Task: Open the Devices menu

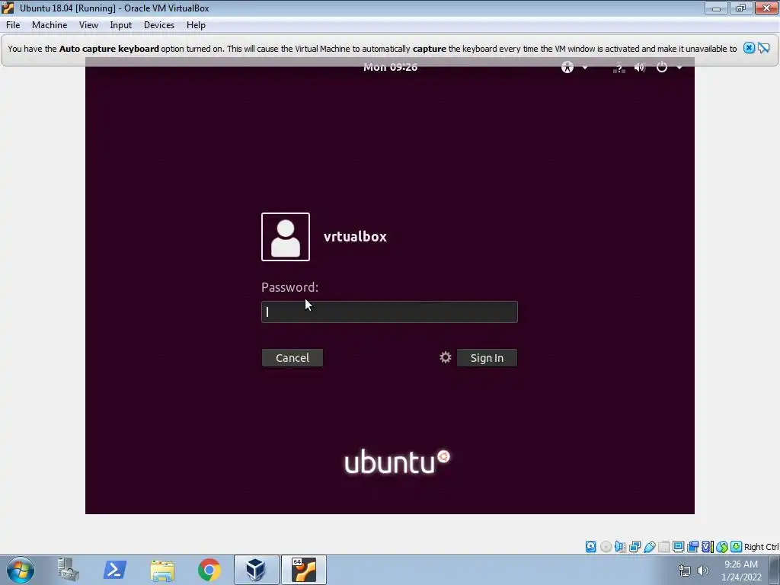Action: point(159,25)
